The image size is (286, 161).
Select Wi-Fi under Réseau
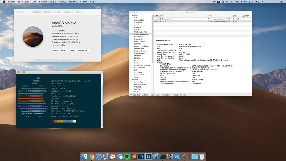coord(136,92)
